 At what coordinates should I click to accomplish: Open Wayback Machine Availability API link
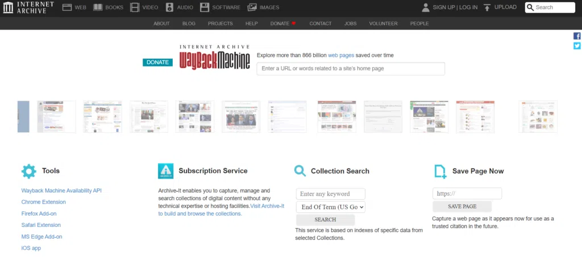(61, 191)
